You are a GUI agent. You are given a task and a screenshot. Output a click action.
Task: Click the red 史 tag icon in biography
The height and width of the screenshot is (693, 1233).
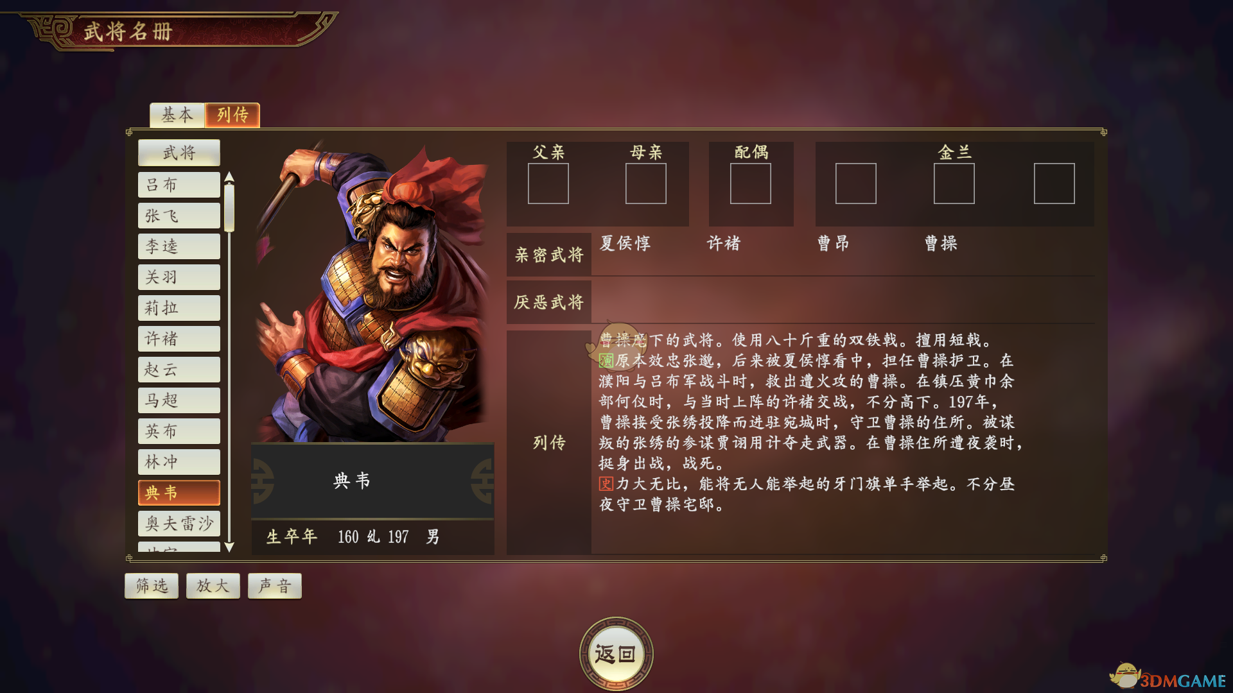tap(606, 484)
